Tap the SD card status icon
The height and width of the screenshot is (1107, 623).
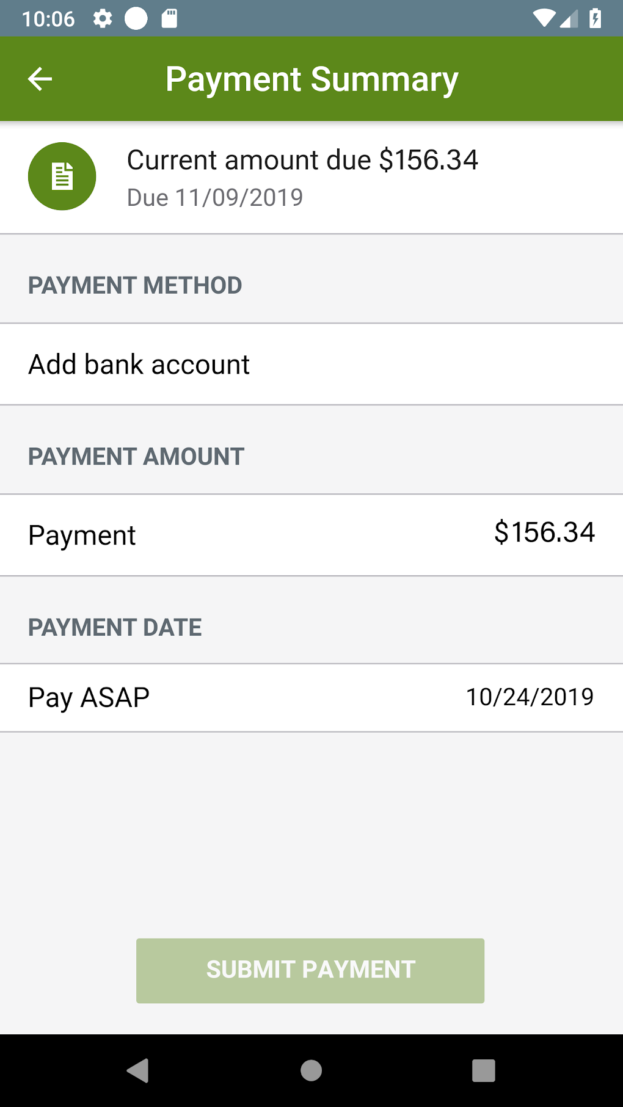pyautogui.click(x=169, y=18)
